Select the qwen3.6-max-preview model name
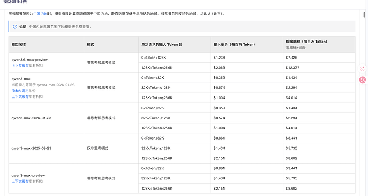Viewport: 368px width, 196px height. tap(30, 60)
